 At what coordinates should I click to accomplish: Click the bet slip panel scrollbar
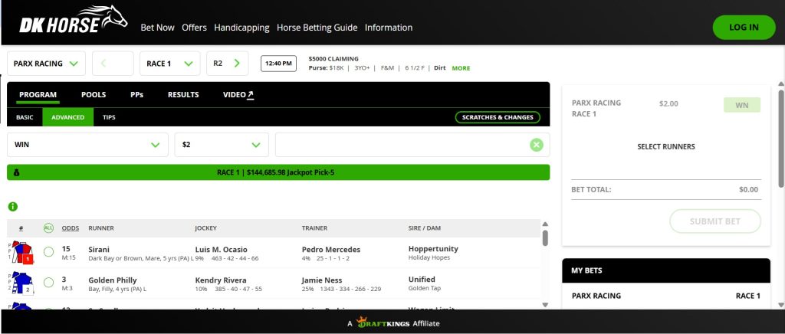click(x=781, y=139)
